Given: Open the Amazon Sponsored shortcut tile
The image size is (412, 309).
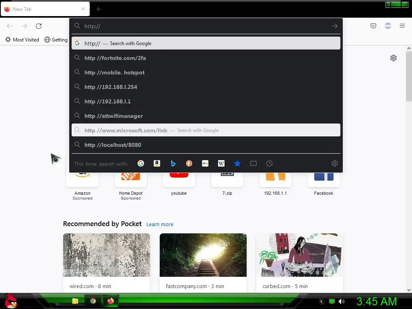Looking at the screenshot, I should coord(82,186).
